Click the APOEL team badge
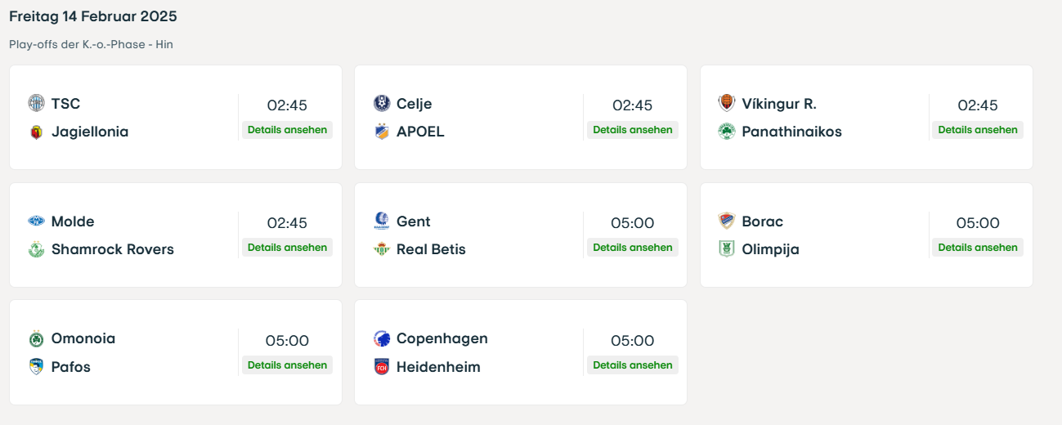This screenshot has height=425, width=1062. (381, 132)
